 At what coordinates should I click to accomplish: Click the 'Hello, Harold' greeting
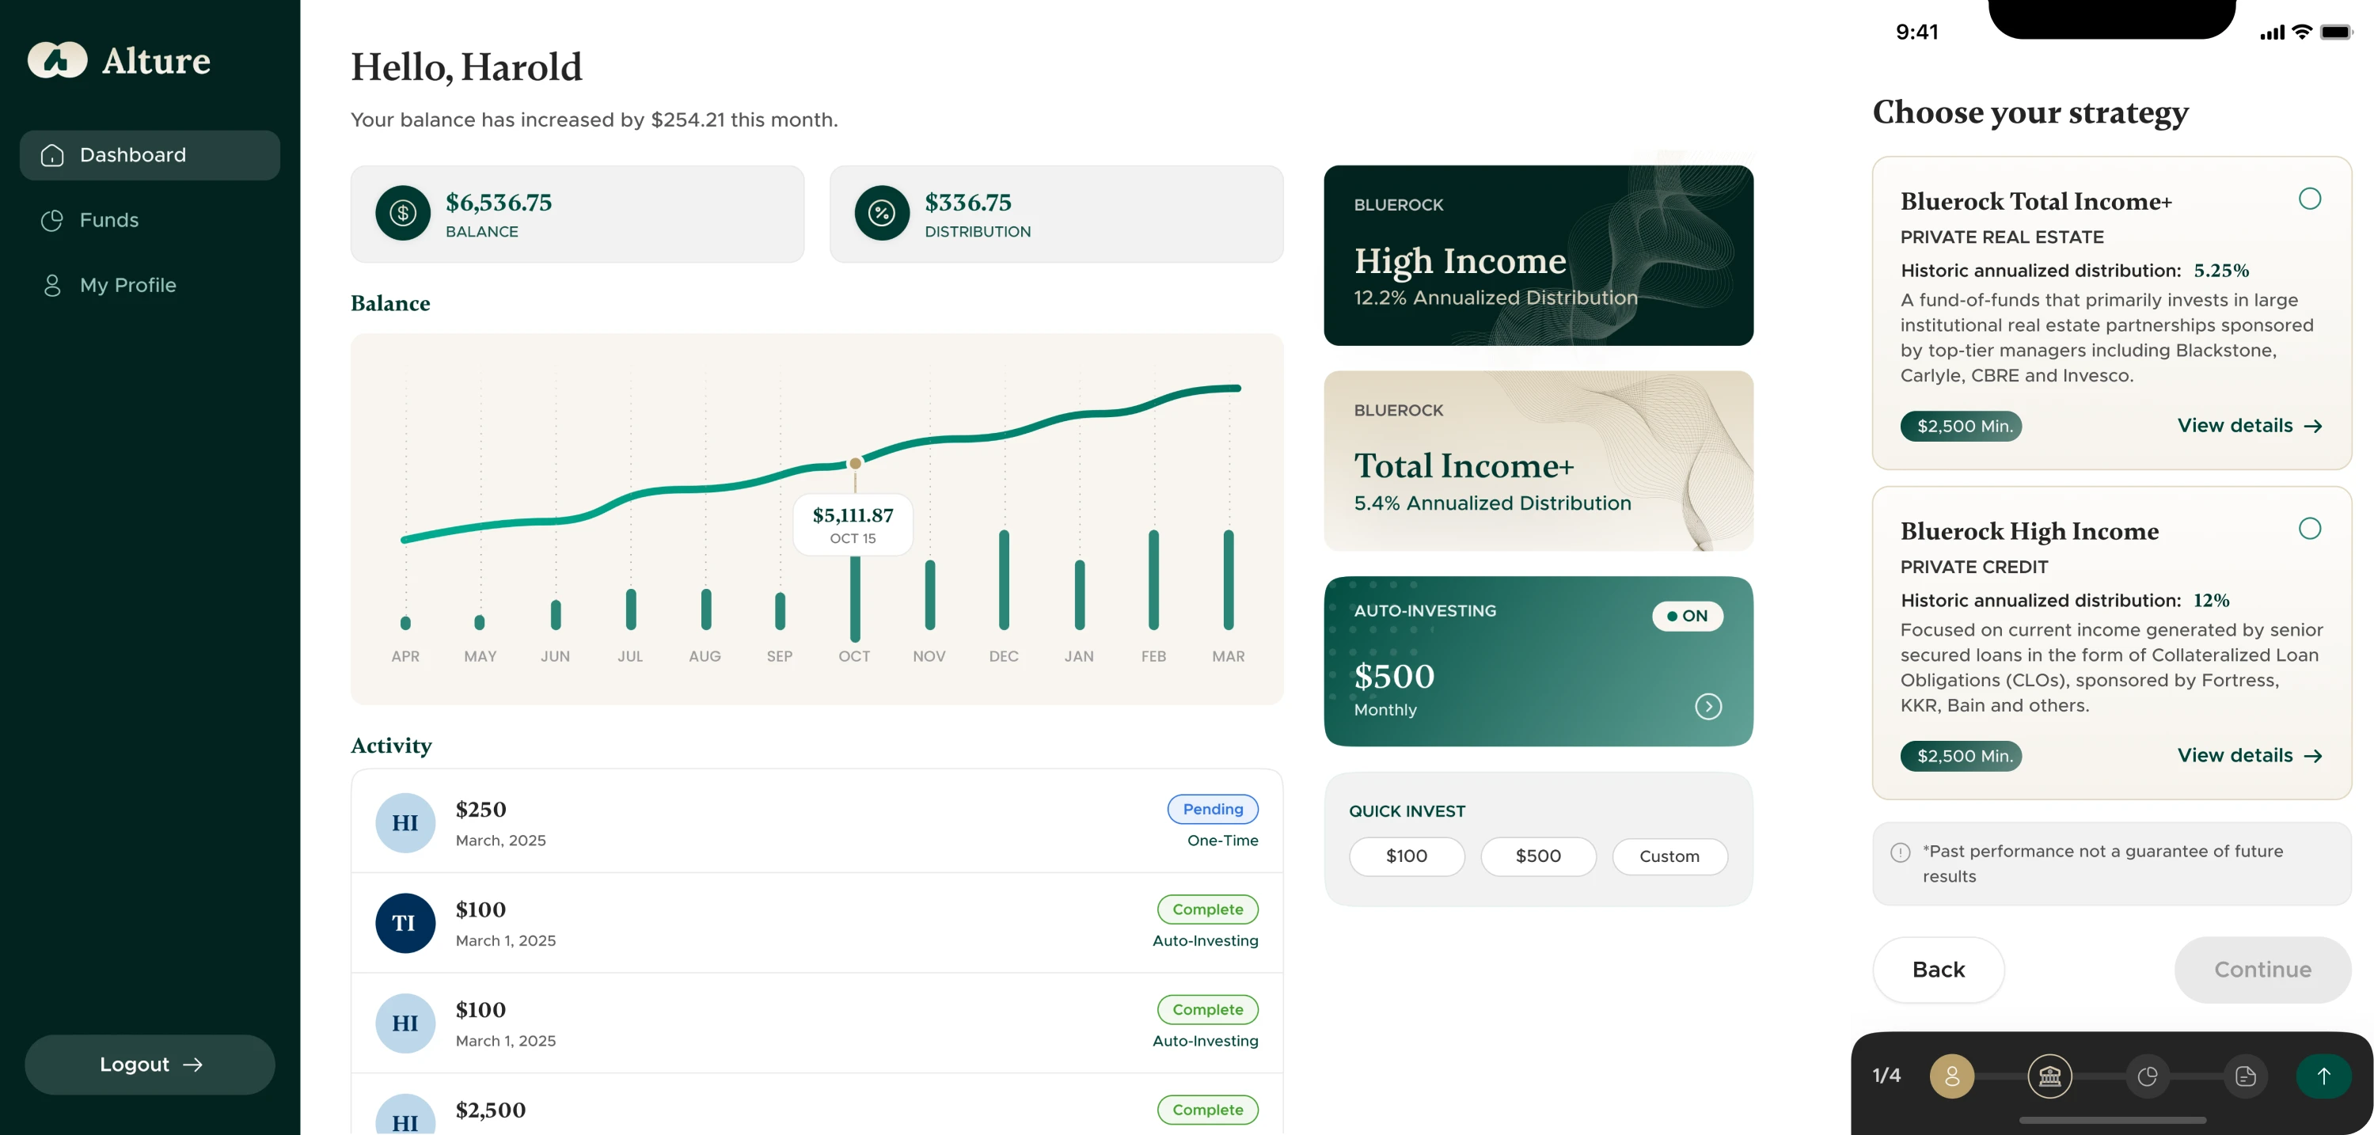[466, 67]
